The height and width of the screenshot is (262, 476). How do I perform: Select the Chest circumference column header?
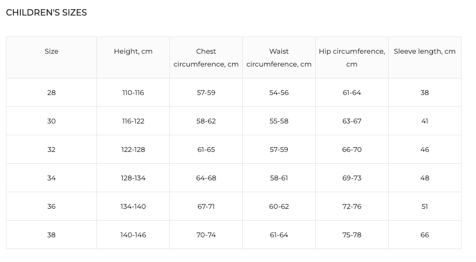(206, 58)
